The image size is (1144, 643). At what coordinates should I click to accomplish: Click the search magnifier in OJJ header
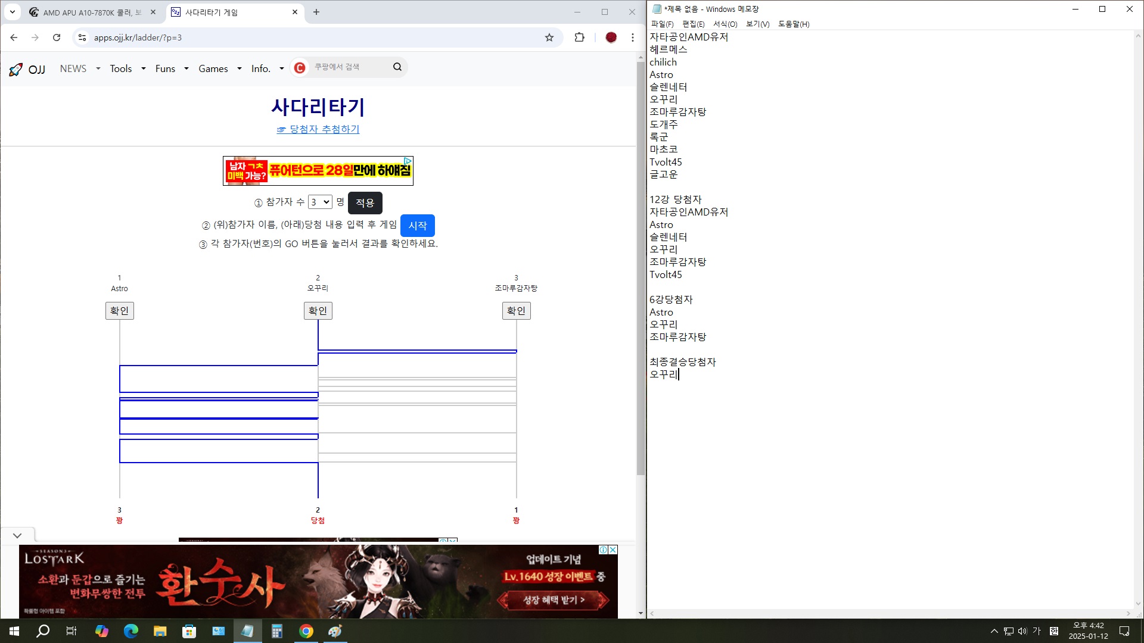click(x=397, y=67)
